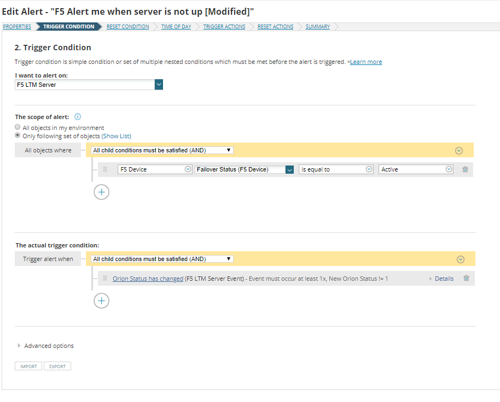500x402 pixels.
Task: Grab the drag handle of F5 Device row
Action: 105,169
